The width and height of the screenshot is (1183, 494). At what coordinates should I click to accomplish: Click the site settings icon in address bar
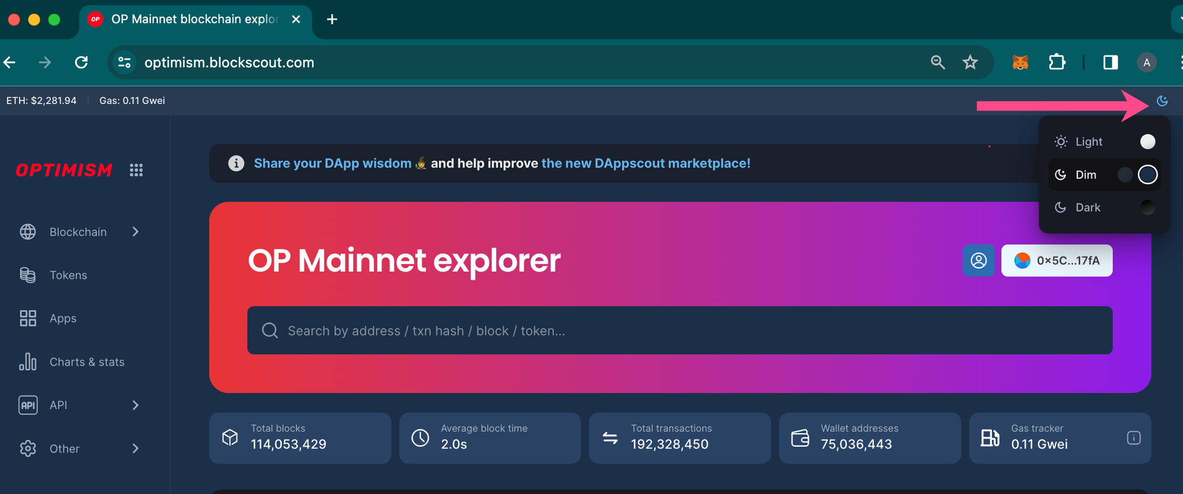click(124, 62)
